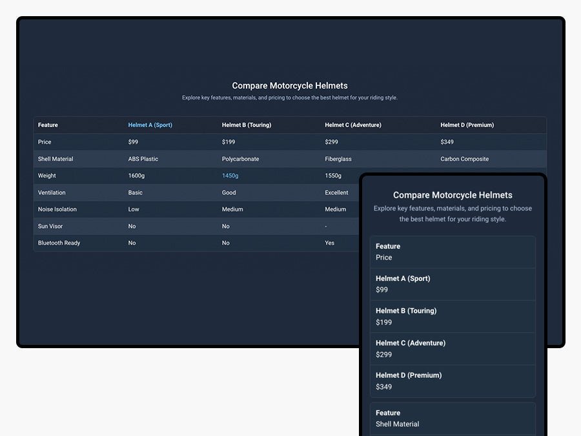This screenshot has height=436, width=581.
Task: Click the highlighted 1450g weight value
Action: pyautogui.click(x=230, y=176)
